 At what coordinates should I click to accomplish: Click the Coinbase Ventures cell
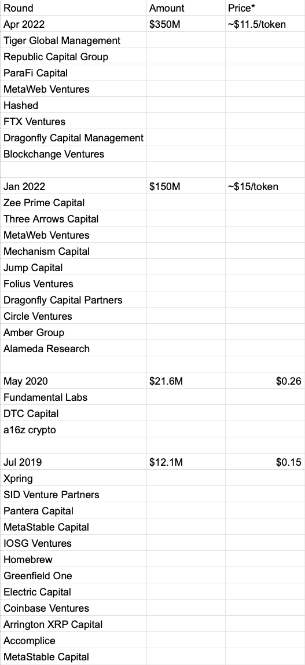tap(74, 608)
